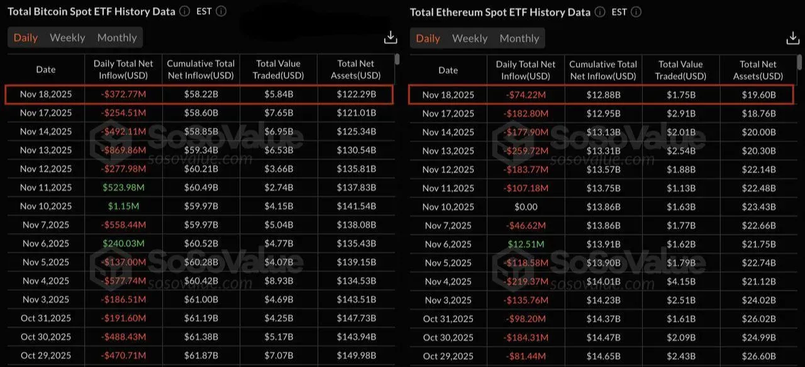Viewport: 805px width, 367px height.
Task: Click info icon next to Bitcoin EST label
Action: 221,11
